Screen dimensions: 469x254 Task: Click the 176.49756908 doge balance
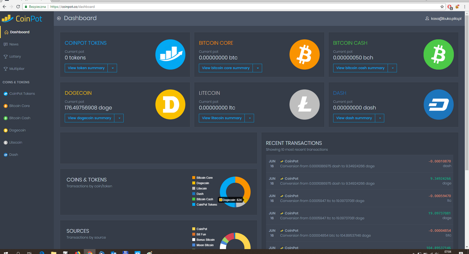point(88,108)
